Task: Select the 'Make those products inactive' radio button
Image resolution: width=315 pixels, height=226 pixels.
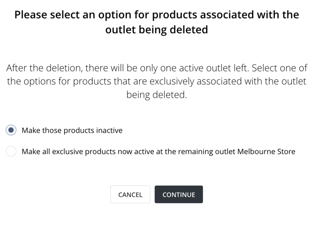Action: coord(11,130)
